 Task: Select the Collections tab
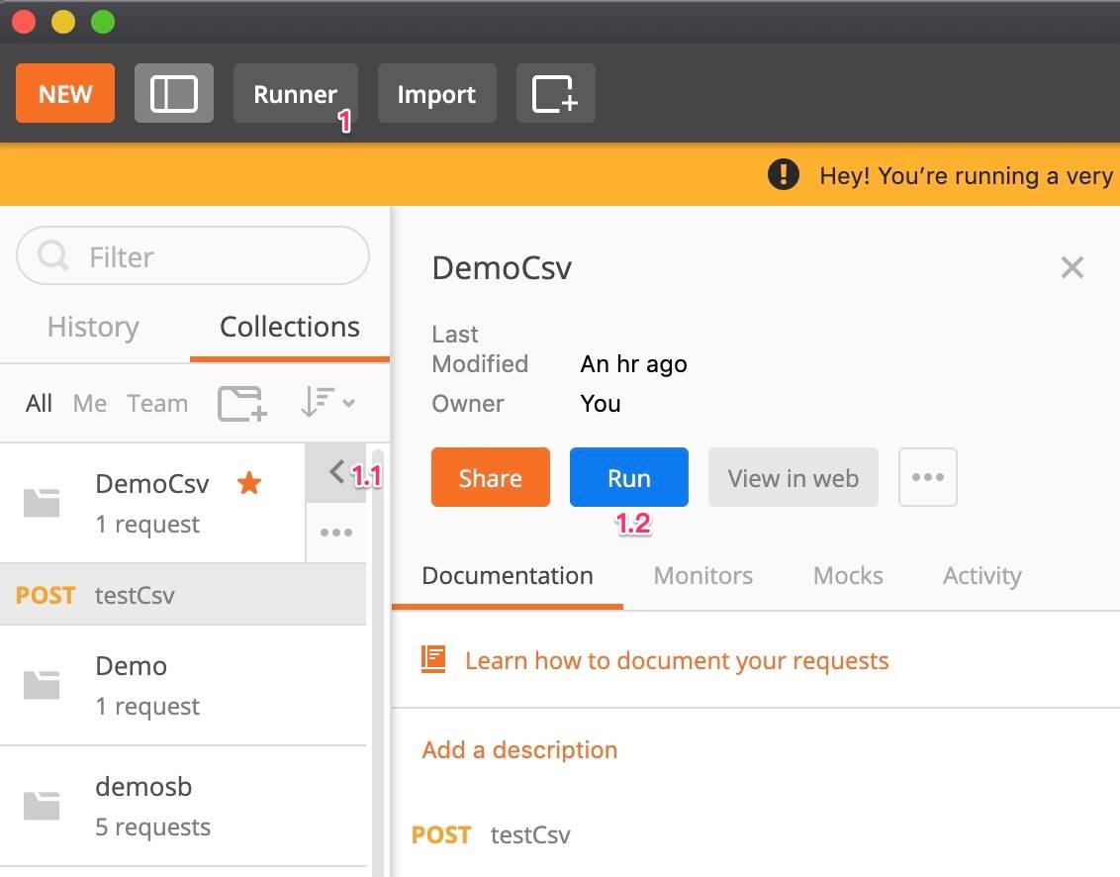[x=289, y=328]
